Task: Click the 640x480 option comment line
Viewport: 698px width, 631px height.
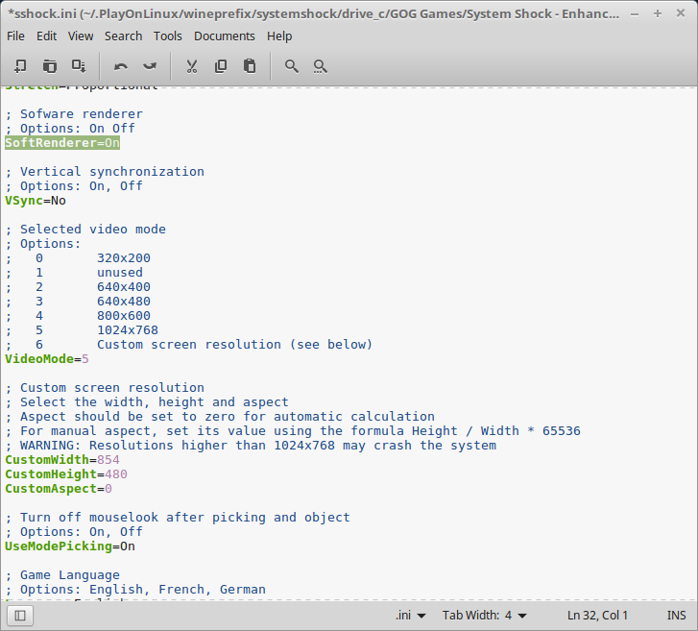Action: 78,302
